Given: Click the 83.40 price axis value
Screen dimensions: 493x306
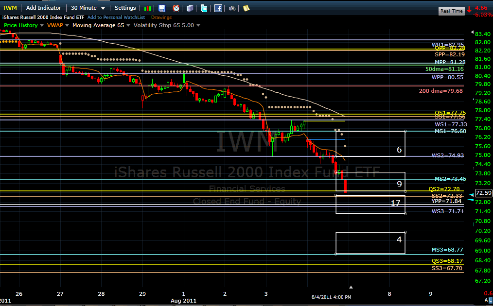Looking at the screenshot, I should click(483, 34).
